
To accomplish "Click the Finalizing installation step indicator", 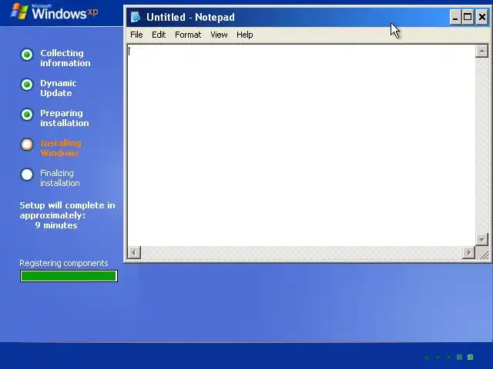I will point(27,175).
